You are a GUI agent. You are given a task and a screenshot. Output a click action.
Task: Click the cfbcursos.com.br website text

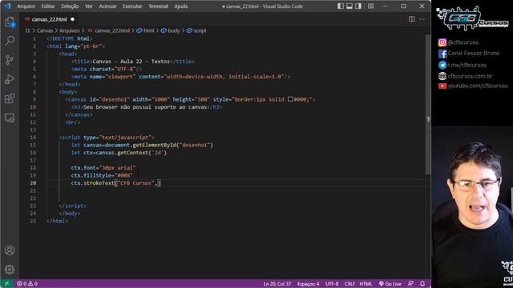(470, 76)
